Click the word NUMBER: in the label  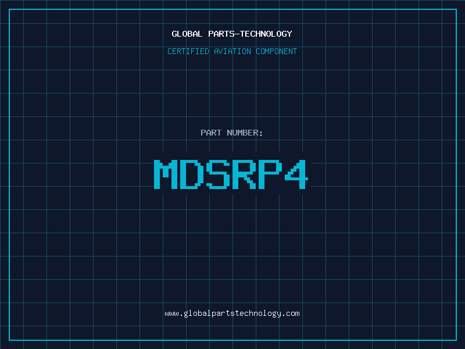(x=245, y=133)
